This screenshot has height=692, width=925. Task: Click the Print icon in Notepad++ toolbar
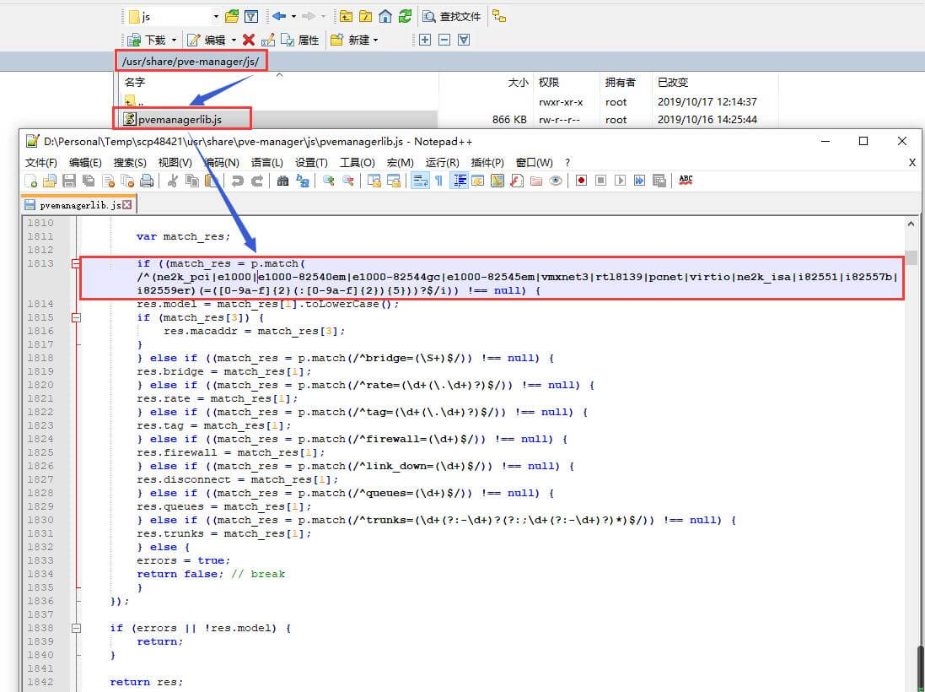click(x=147, y=181)
